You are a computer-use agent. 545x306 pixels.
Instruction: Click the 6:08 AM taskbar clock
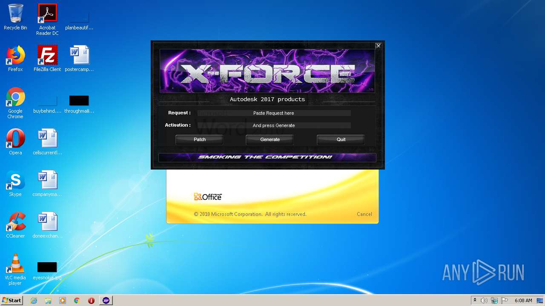[x=523, y=300]
